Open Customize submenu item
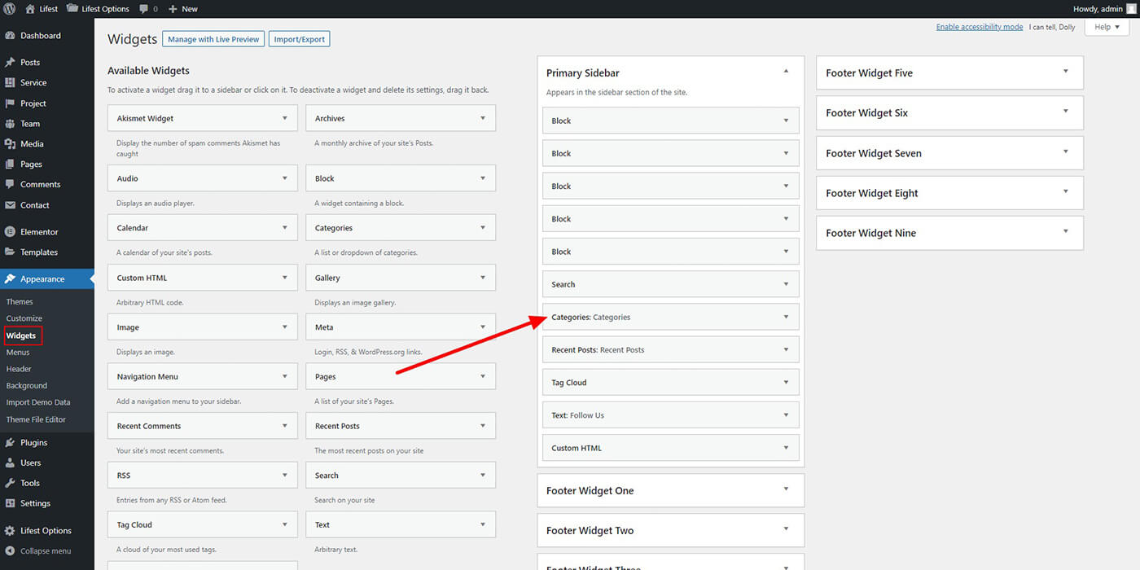This screenshot has height=570, width=1140. click(24, 318)
